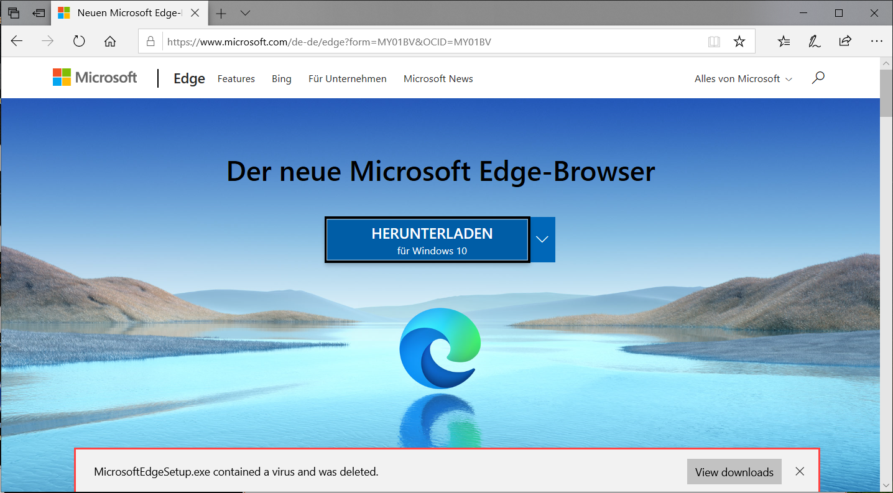Click the Add notes pen icon

click(x=814, y=42)
